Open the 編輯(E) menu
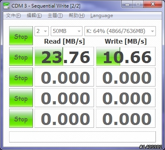This screenshot has height=150, width=165. click(x=34, y=15)
